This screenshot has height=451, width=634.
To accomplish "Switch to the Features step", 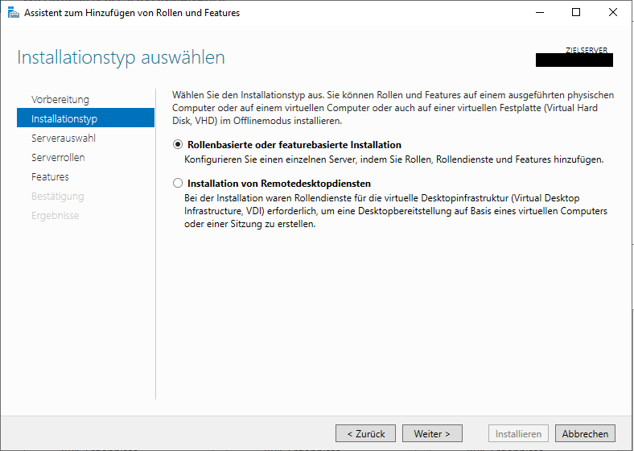I will click(50, 176).
